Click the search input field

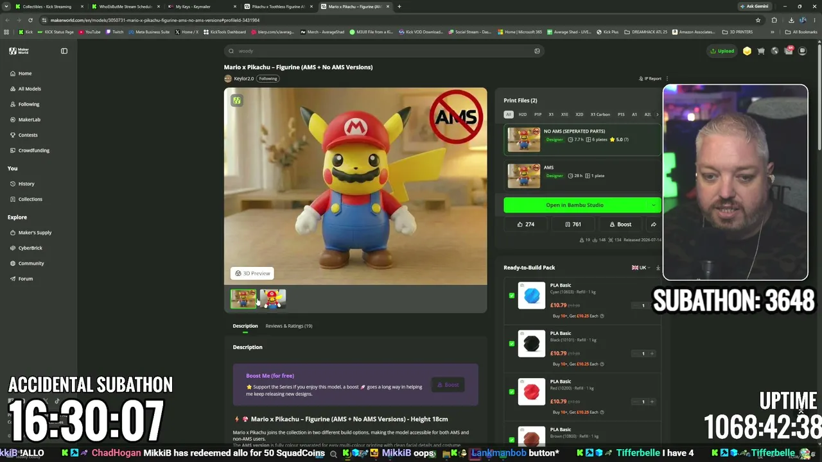385,51
